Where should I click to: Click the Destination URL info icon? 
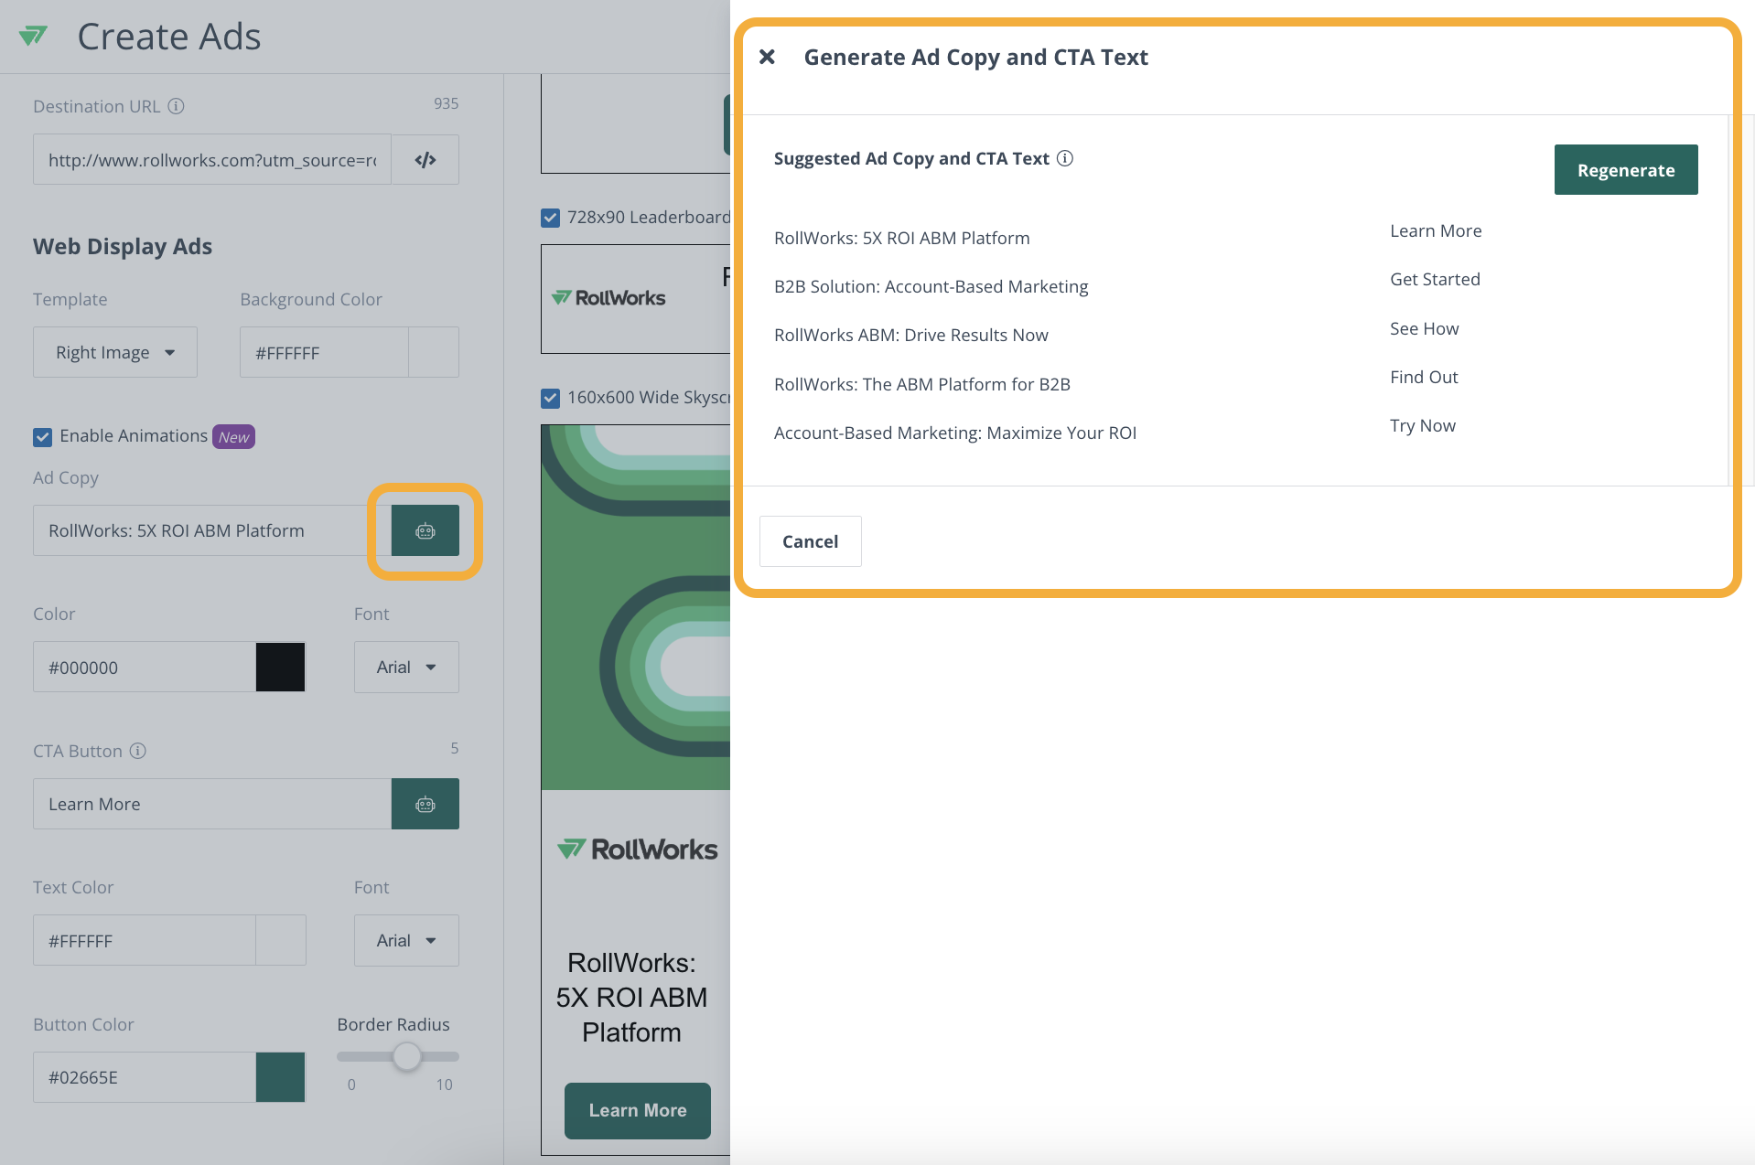click(177, 106)
